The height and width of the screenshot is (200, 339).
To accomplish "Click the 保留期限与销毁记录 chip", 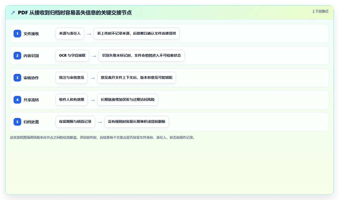I will pos(75,122).
